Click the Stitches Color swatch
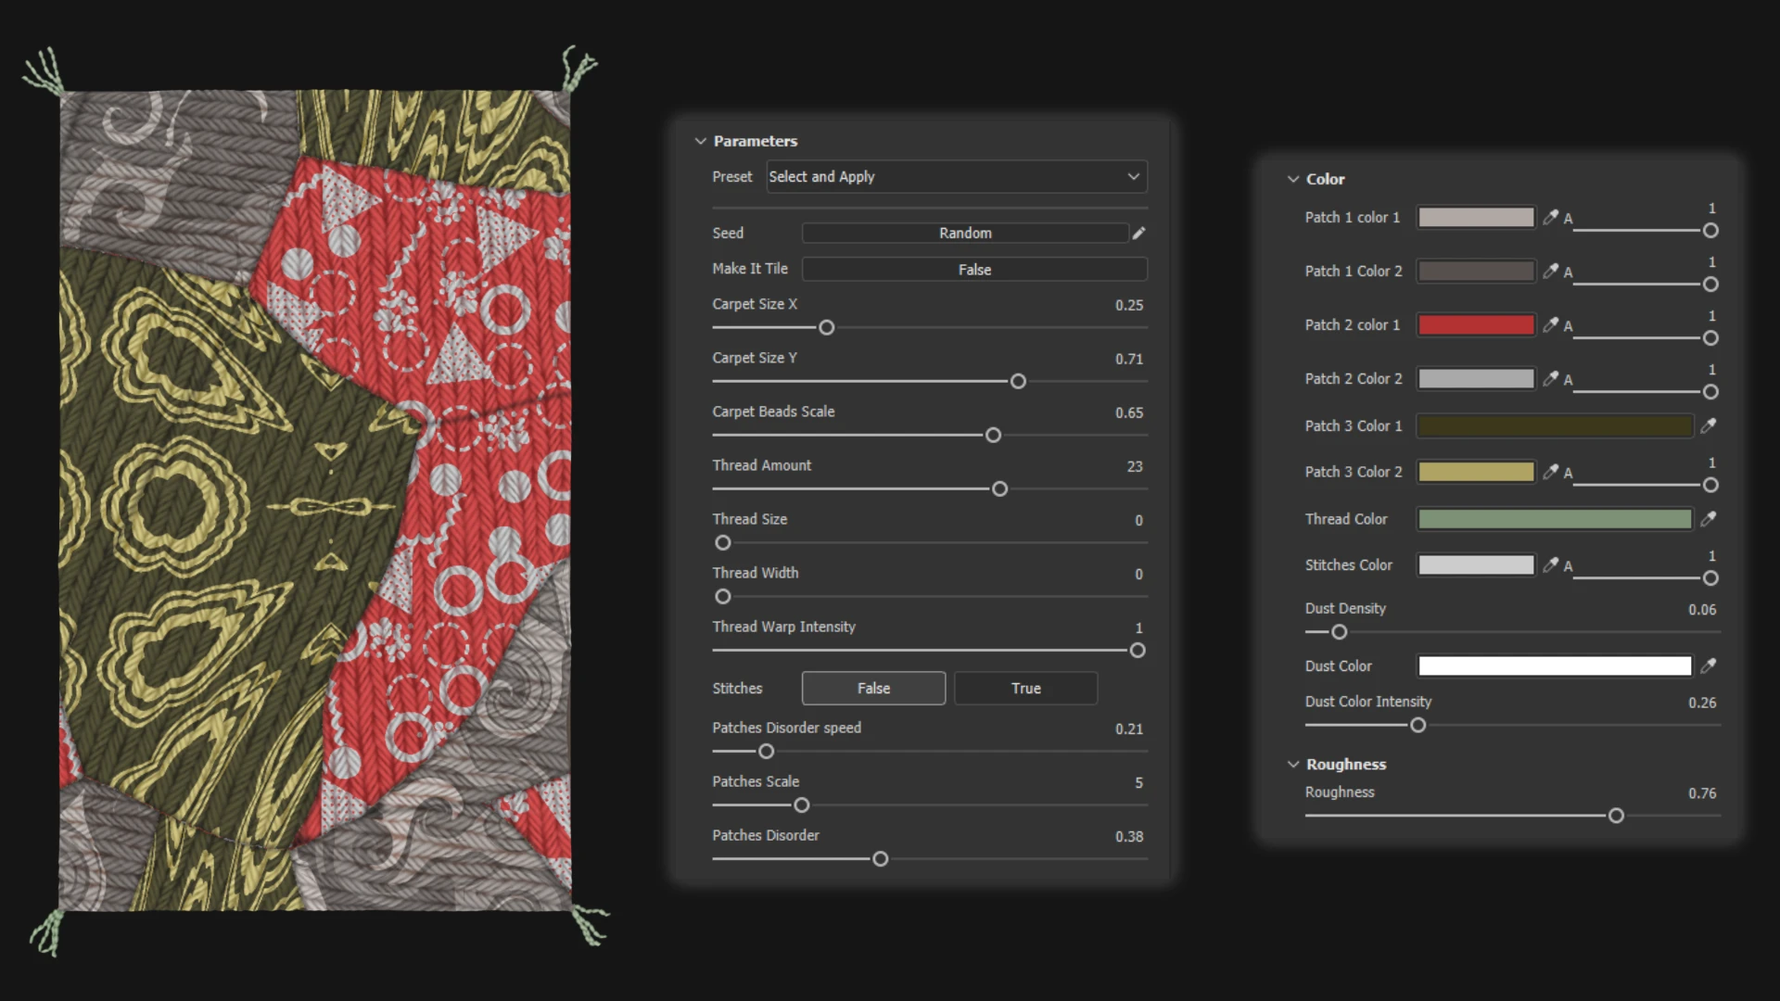Screen dimensions: 1780x1001 (1476, 564)
